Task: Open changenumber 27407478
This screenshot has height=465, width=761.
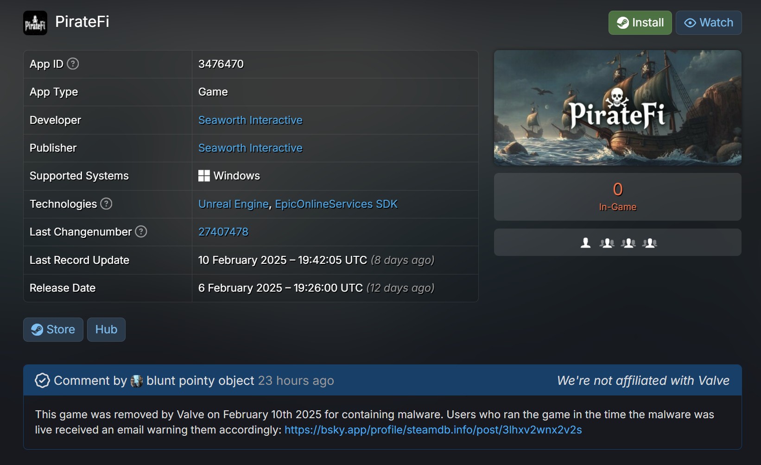Action: pyautogui.click(x=223, y=232)
